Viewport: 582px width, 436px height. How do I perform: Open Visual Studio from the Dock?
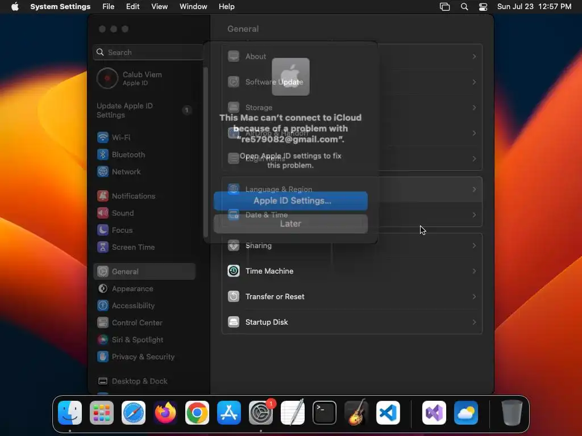[434, 413]
